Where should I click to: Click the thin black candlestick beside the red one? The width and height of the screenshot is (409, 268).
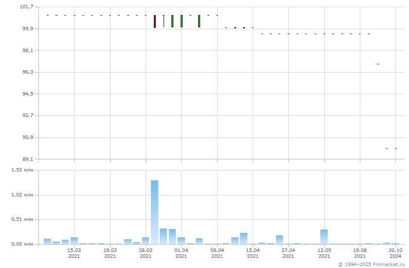(x=164, y=21)
